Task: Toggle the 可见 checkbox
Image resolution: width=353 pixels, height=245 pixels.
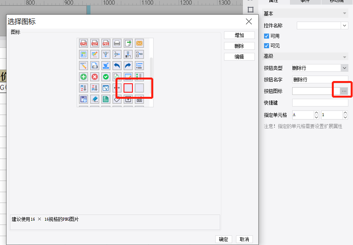Action: coord(266,46)
